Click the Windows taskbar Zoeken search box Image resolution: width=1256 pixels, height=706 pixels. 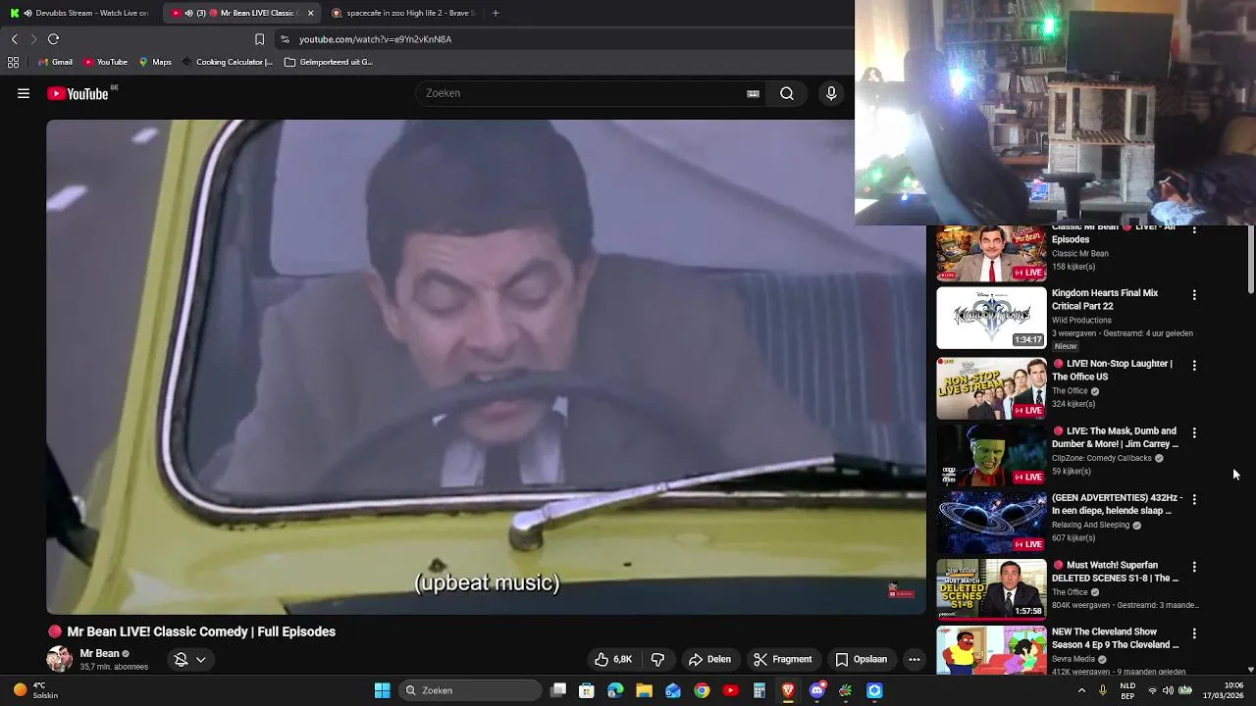coord(472,690)
